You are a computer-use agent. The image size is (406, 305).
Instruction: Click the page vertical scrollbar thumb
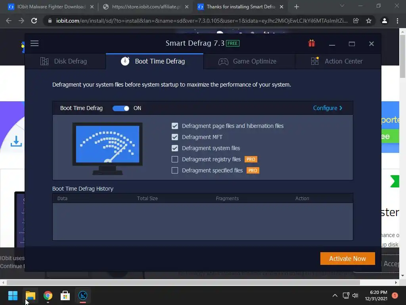coord(402,56)
